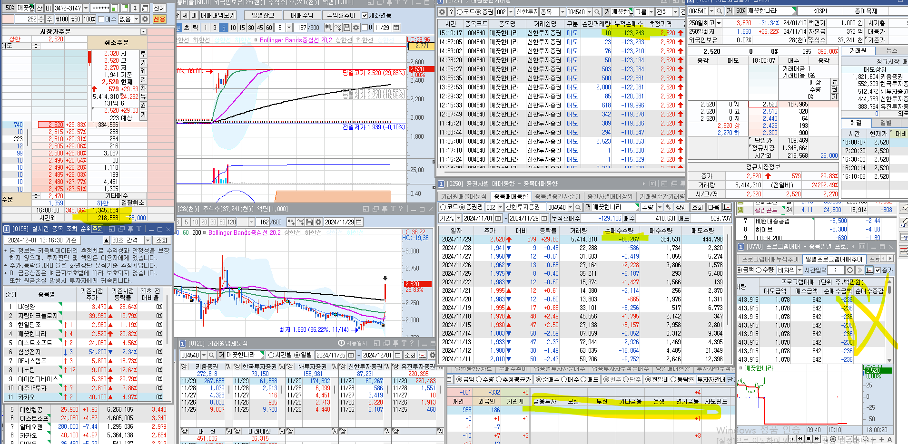
Task: Click 수익률추이 button
Action: [x=341, y=15]
